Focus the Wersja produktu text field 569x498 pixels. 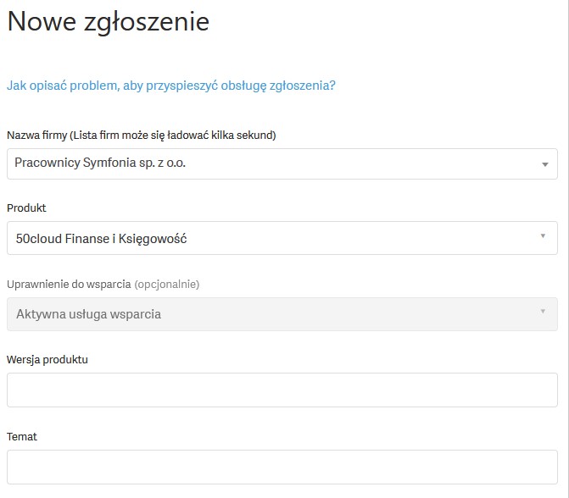(x=282, y=390)
